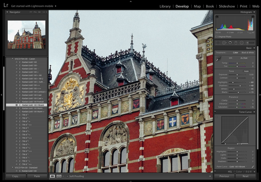Toggle the Tone Curve panel on/off switch
This screenshot has height=182, width=261.
[215, 112]
